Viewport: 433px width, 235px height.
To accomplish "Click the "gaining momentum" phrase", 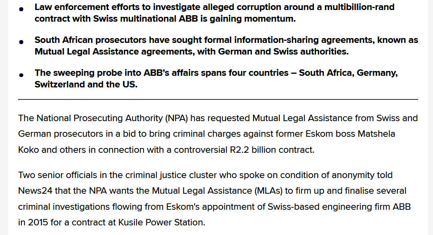I will [x=261, y=19].
